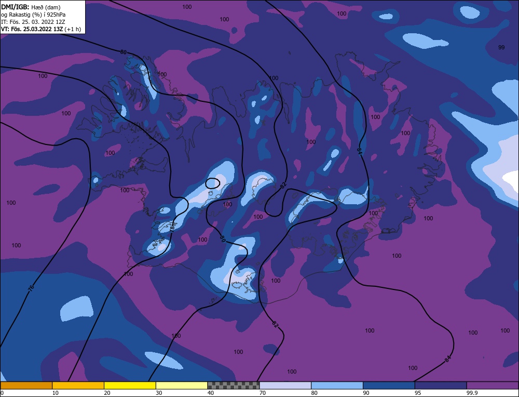Select the pale yellow 30–40 legend swatch
Viewport: 519px width, 397px height.
(x=182, y=386)
